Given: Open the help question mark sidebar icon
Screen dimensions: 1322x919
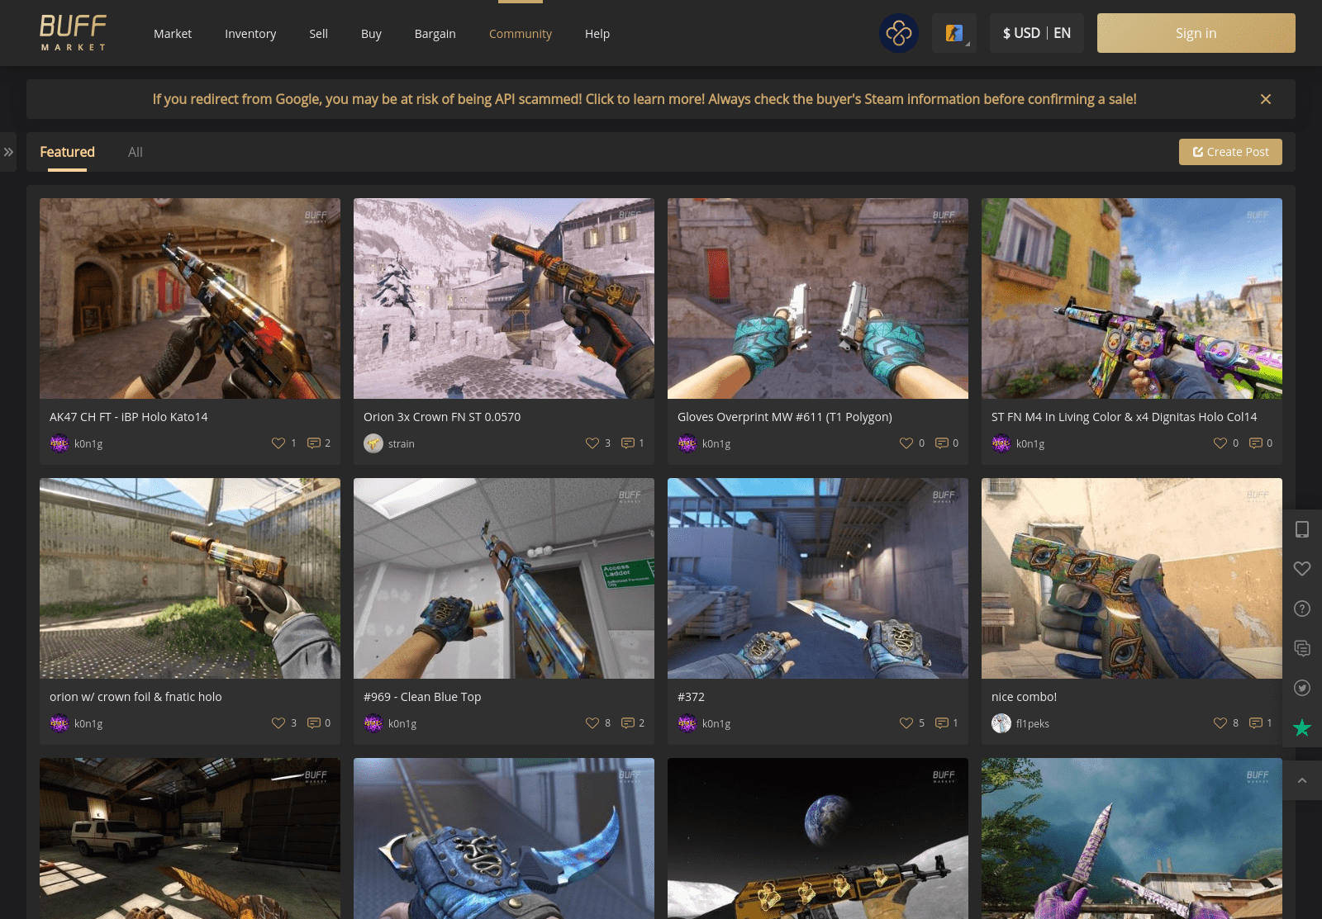Looking at the screenshot, I should coord(1302,609).
